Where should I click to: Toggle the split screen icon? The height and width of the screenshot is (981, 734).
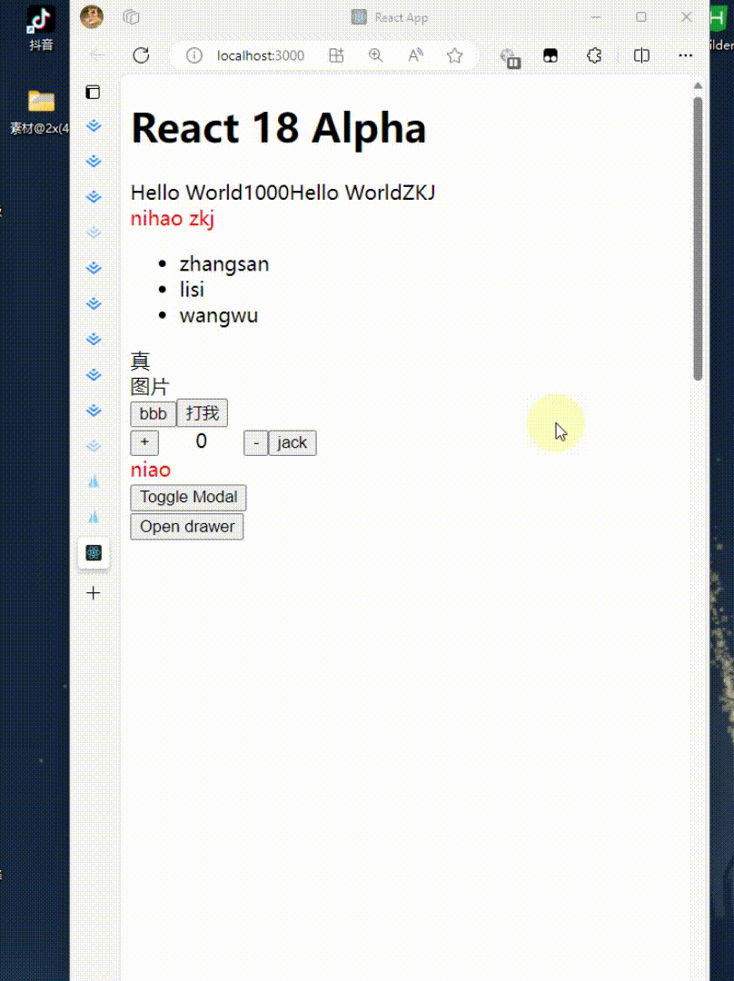tap(641, 55)
